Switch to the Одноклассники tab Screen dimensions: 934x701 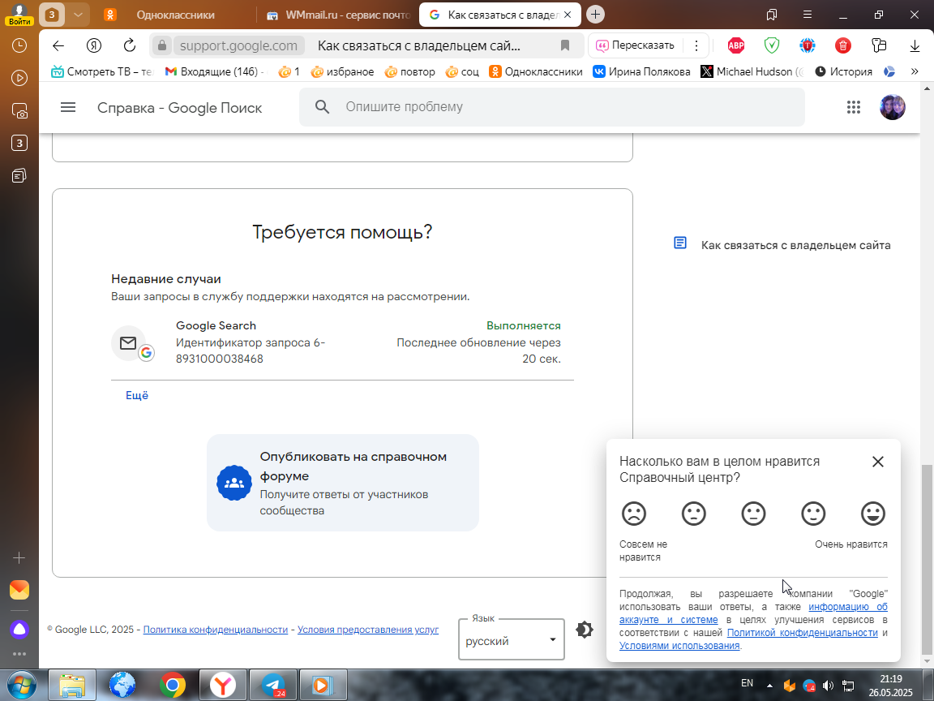point(175,15)
